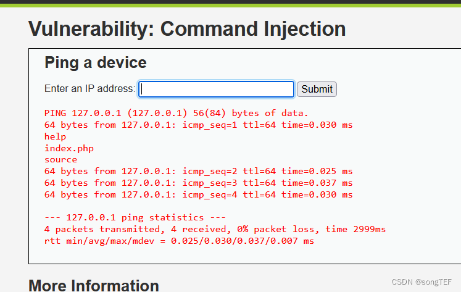Click the 'index.php' output line
Image resolution: width=461 pixels, height=292 pixels.
point(69,148)
